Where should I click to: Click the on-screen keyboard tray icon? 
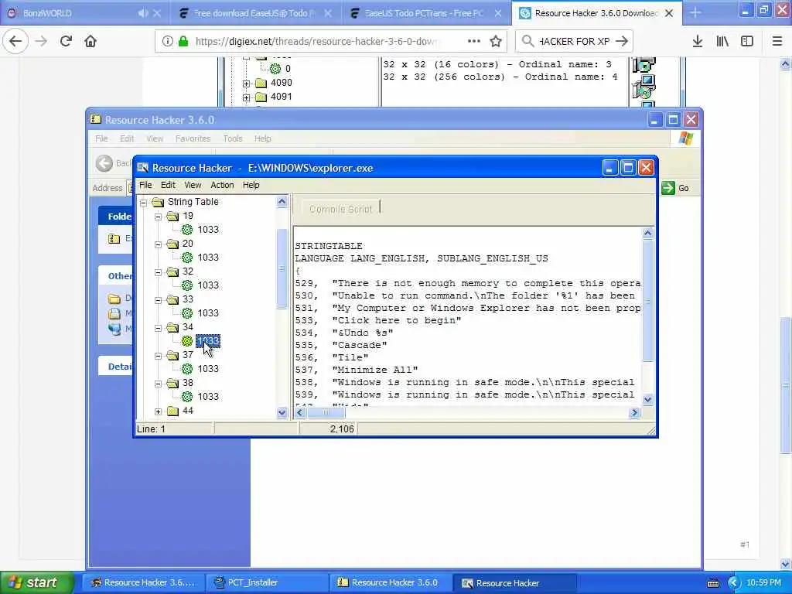[x=712, y=583]
